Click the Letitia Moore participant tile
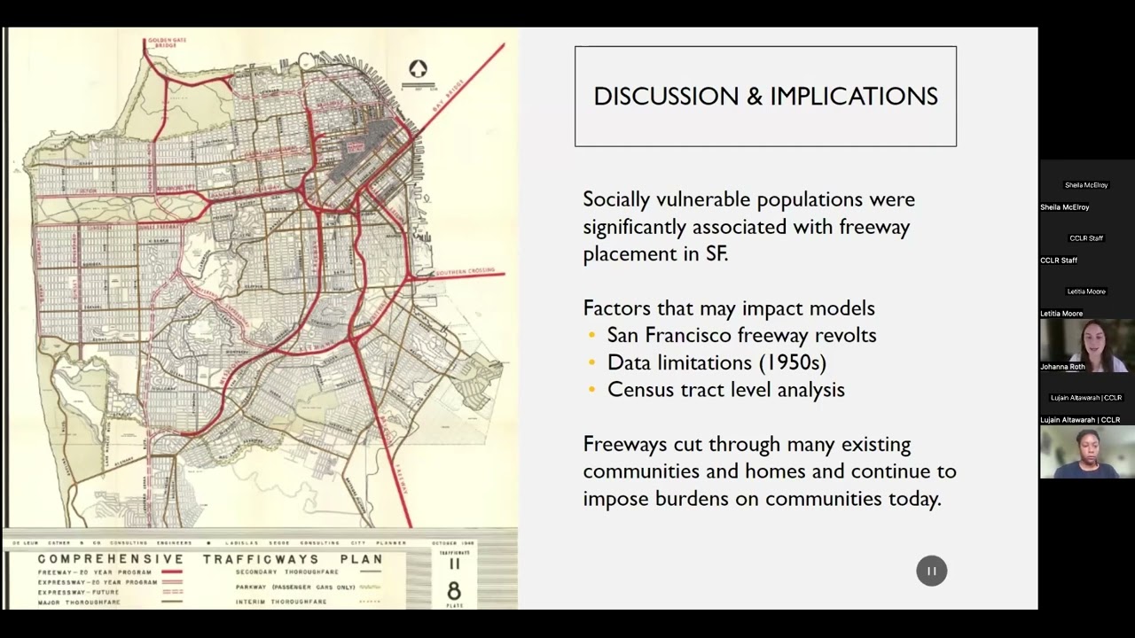This screenshot has height=638, width=1135. click(x=1087, y=292)
